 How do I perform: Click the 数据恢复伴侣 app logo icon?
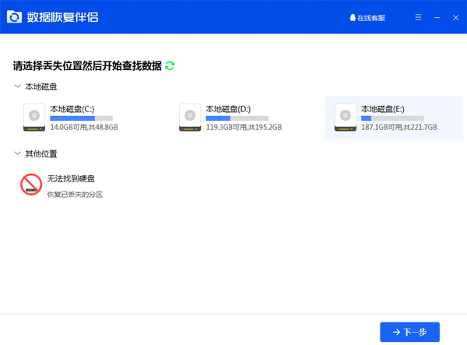tap(13, 17)
